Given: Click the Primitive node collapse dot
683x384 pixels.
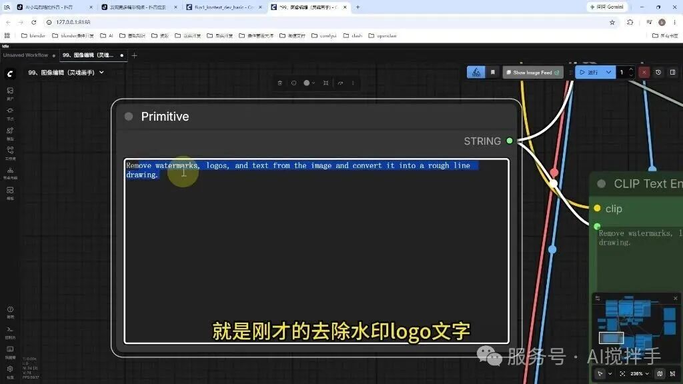Looking at the screenshot, I should [129, 116].
